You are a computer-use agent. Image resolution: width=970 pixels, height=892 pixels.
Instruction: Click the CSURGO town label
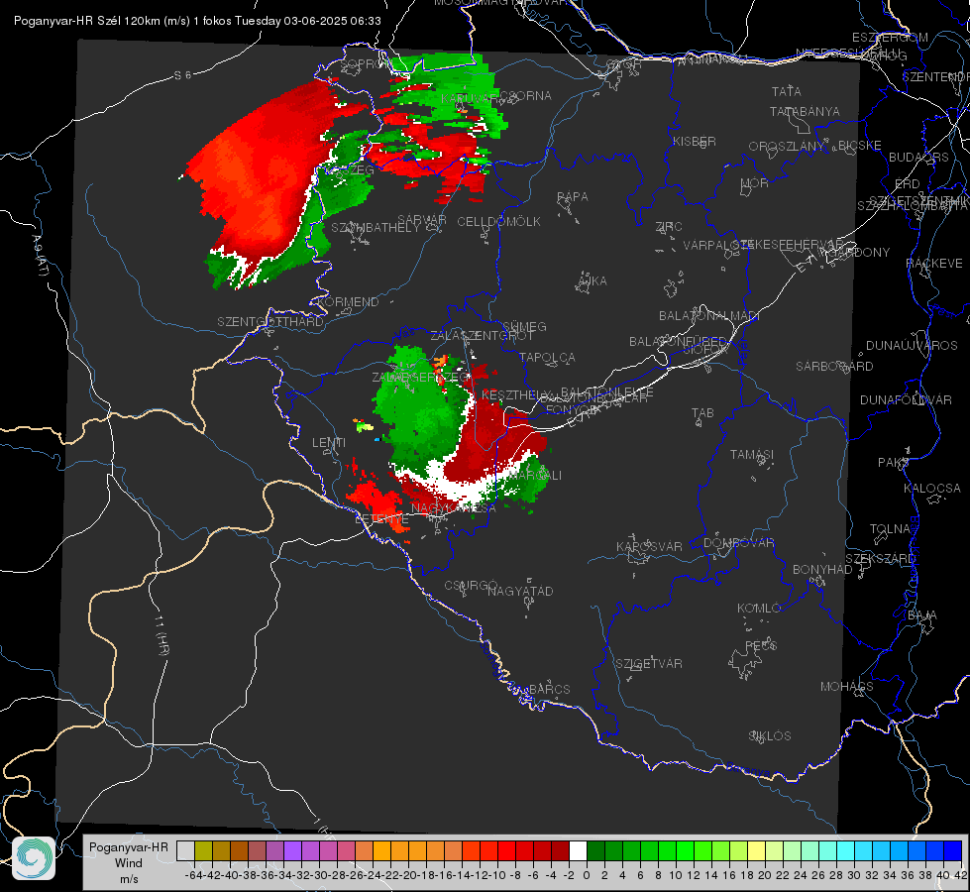coord(471,586)
